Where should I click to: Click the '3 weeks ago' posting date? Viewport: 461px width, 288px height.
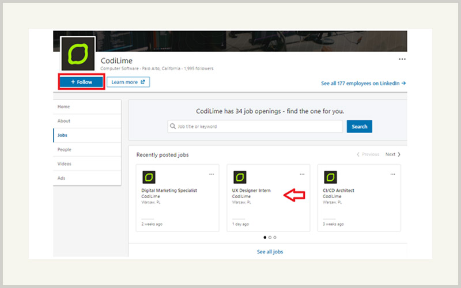pyautogui.click(x=333, y=224)
